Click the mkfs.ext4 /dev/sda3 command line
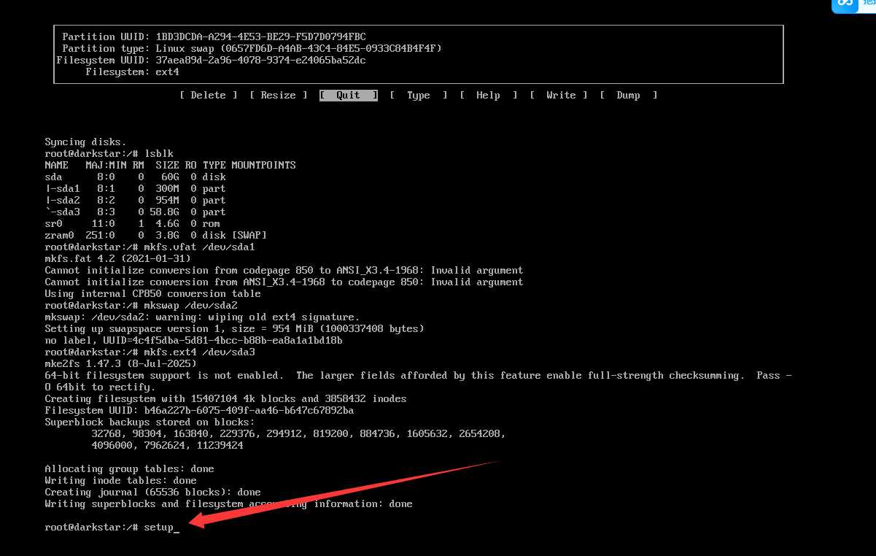The image size is (876, 556). click(x=198, y=352)
